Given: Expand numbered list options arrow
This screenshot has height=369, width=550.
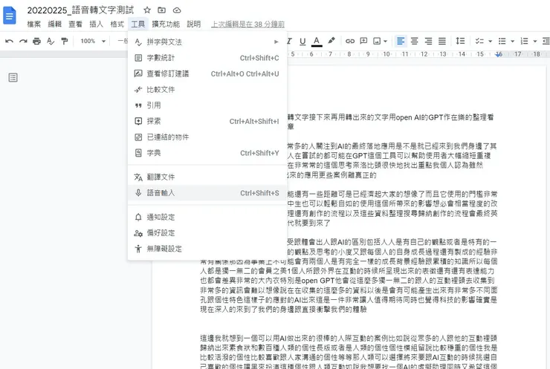Looking at the screenshot, I should (535, 42).
